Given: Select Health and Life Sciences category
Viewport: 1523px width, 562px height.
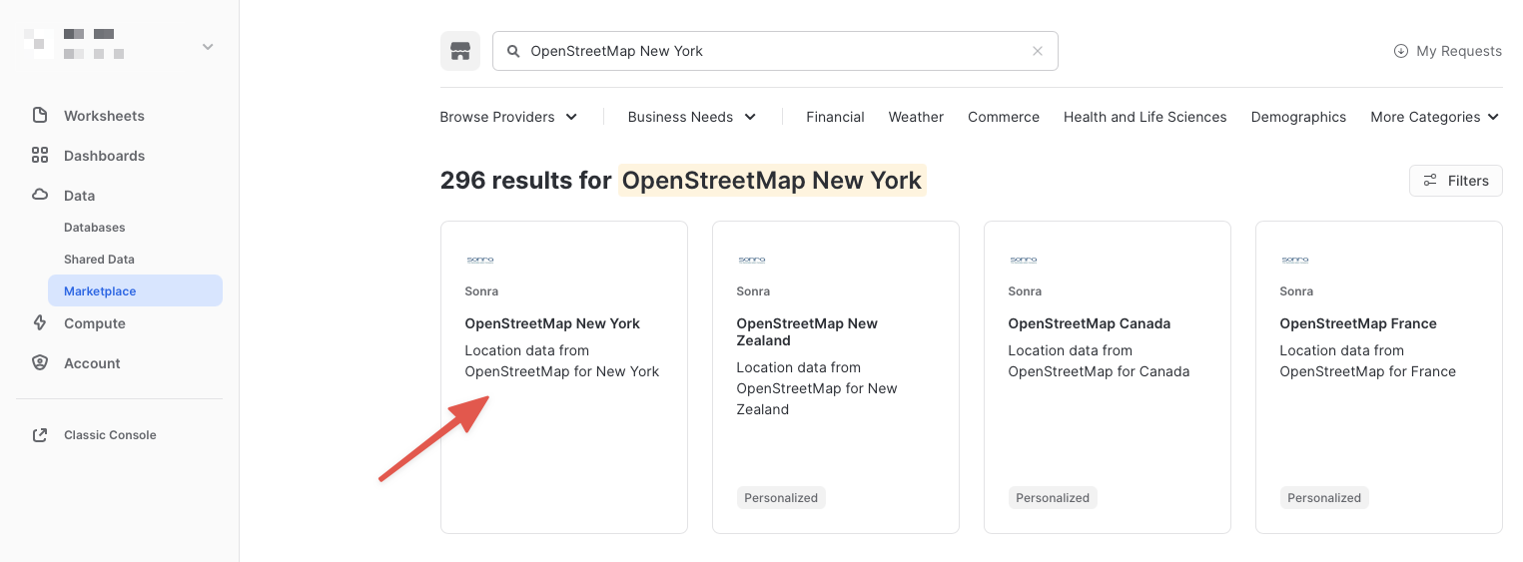Looking at the screenshot, I should coord(1144,117).
